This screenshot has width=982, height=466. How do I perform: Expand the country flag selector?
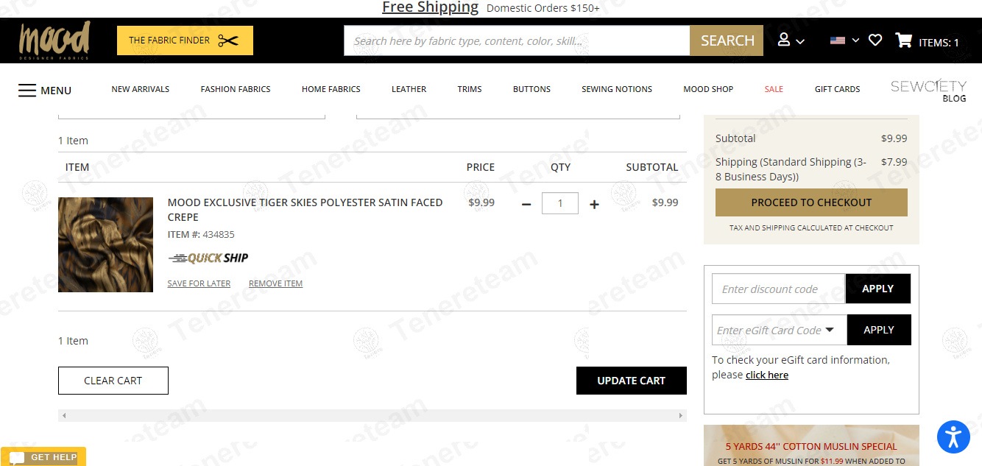pyautogui.click(x=844, y=40)
